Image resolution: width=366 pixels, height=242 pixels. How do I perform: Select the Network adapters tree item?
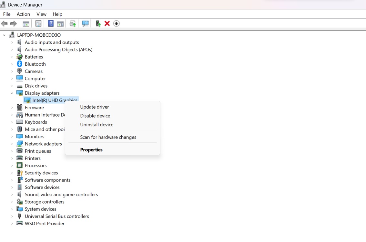tap(43, 144)
